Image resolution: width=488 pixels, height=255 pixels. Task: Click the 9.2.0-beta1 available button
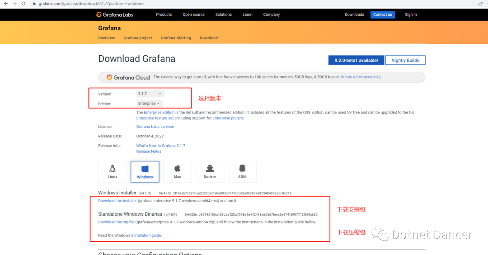(x=356, y=60)
